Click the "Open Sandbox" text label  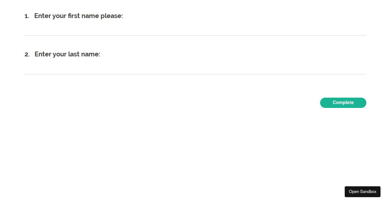362,192
